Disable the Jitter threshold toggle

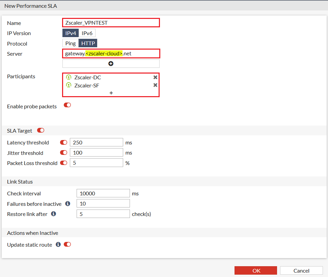63,153
